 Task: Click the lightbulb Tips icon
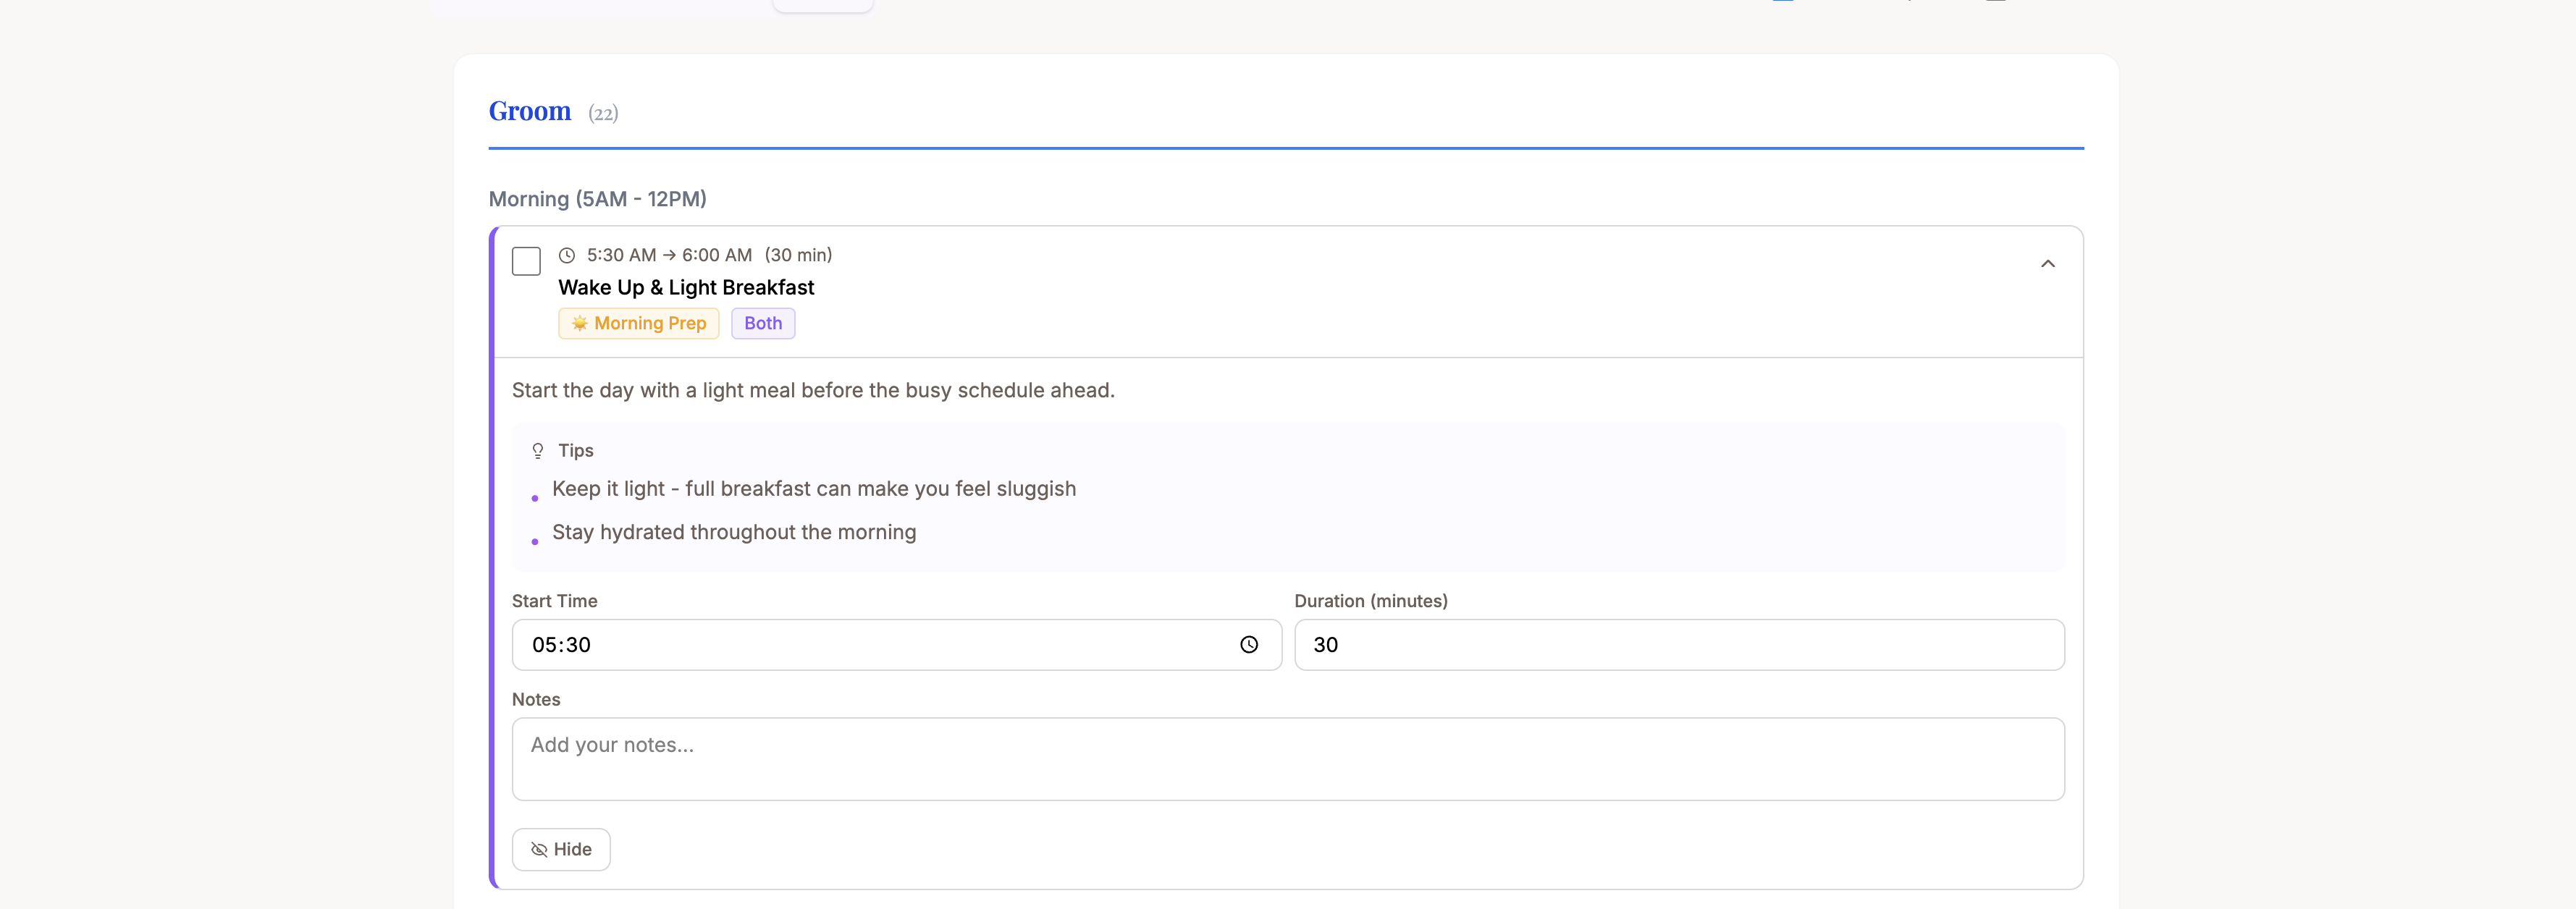click(538, 451)
